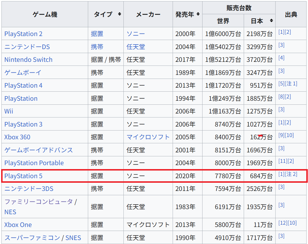Open the PlayStation 4 link
Viewport: 308px width, 244px height.
23,85
